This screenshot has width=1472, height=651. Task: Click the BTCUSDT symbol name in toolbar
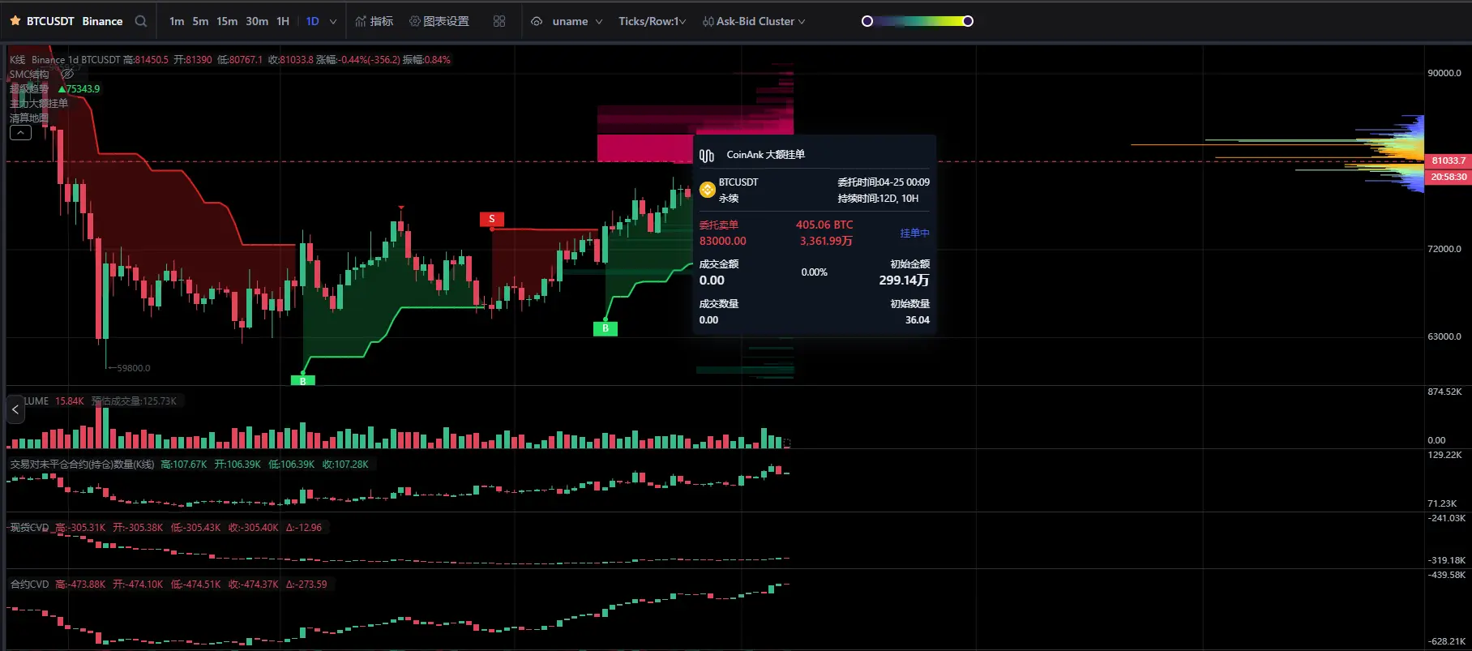[50, 21]
